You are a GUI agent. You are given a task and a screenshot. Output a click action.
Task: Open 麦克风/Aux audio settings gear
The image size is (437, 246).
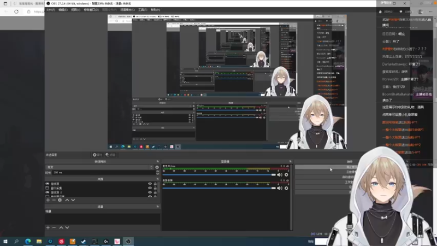[x=286, y=175]
